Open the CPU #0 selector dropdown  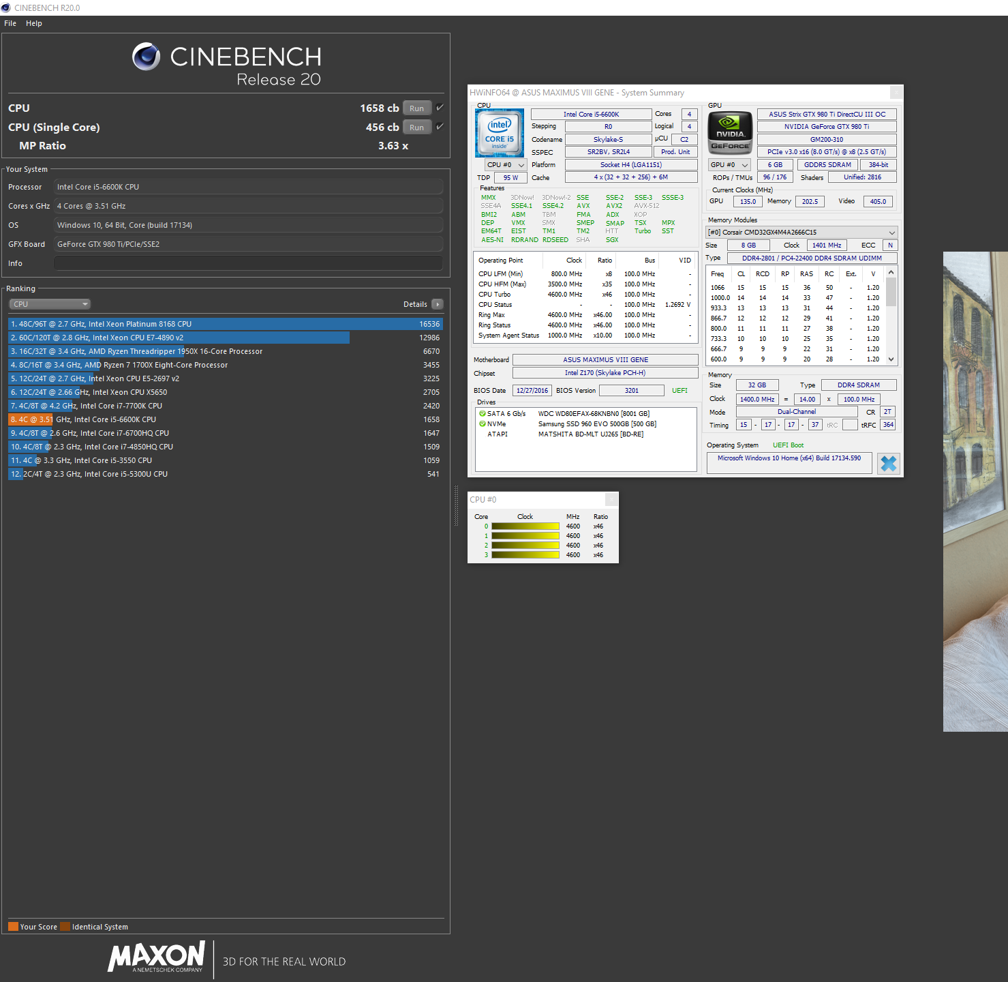pyautogui.click(x=506, y=165)
